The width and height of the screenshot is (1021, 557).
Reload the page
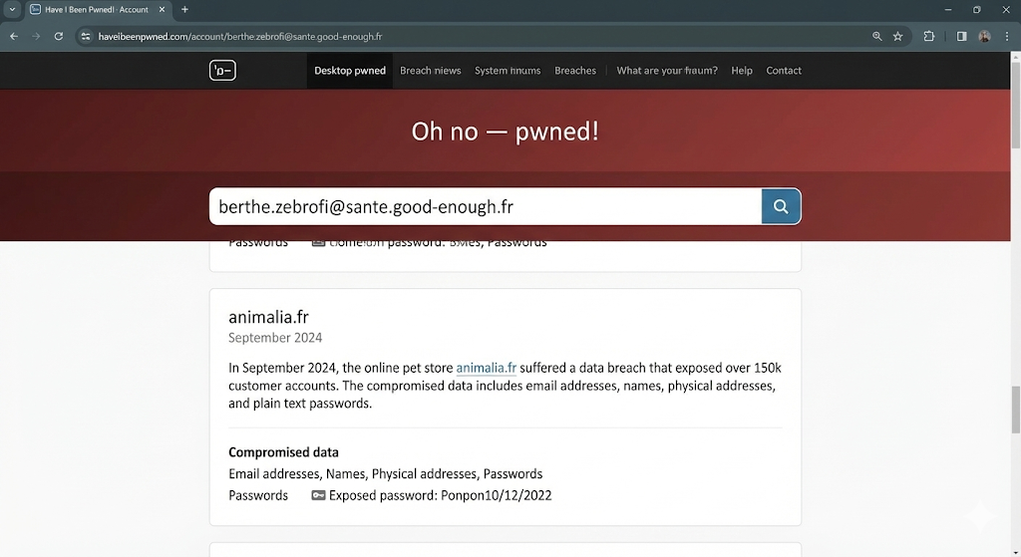point(59,36)
